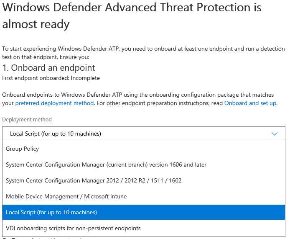This screenshot has width=295, height=239.
Task: Click the '1. Onboard an endpoint' heading
Action: (x=48, y=68)
